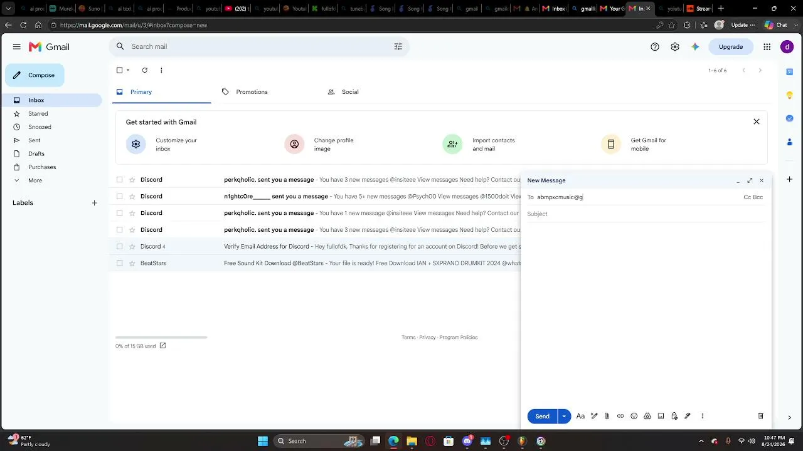Open the Terms link in footer
Image resolution: width=803 pixels, height=451 pixels.
(408, 337)
